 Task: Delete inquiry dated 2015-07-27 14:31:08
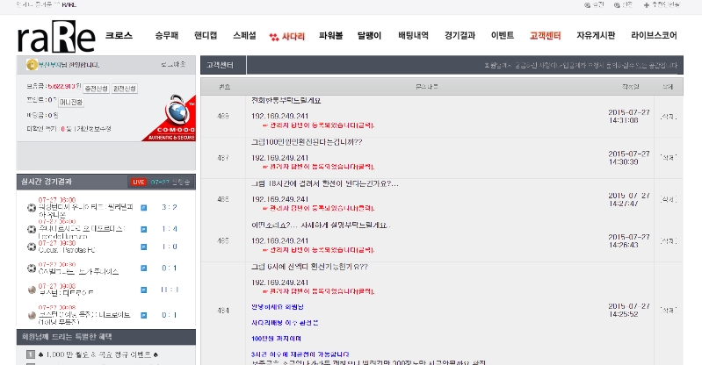668,117
